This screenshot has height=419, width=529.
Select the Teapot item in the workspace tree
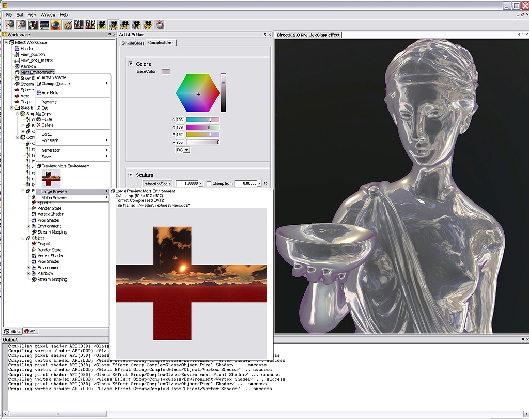pos(27,101)
